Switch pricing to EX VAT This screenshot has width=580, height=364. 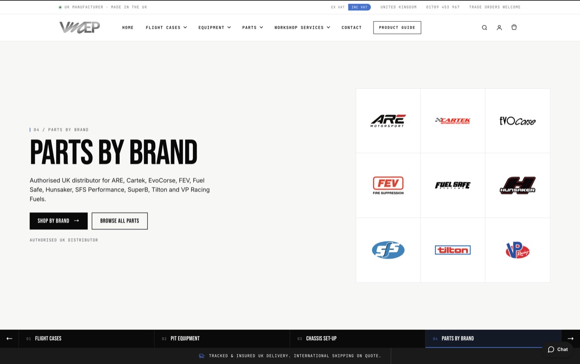click(x=338, y=7)
